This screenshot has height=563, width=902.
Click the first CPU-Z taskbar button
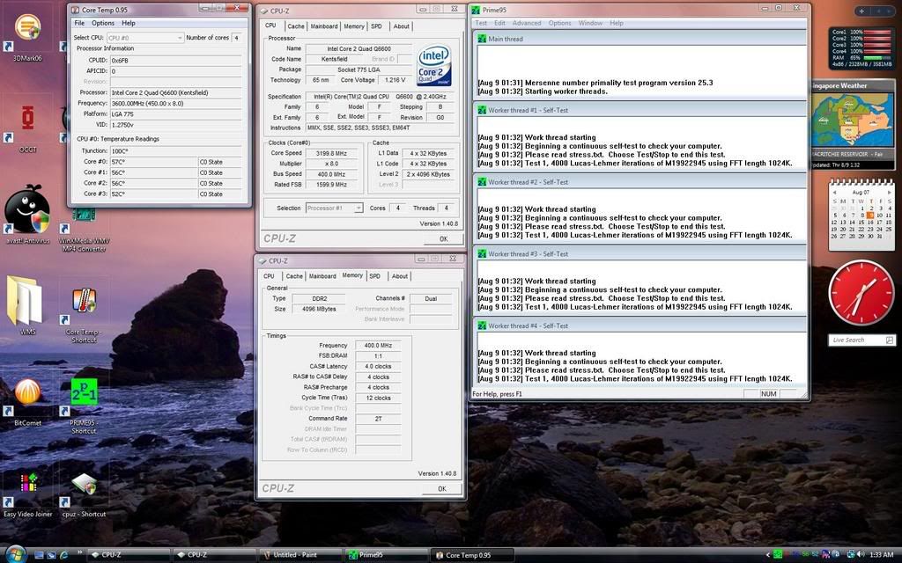click(128, 555)
